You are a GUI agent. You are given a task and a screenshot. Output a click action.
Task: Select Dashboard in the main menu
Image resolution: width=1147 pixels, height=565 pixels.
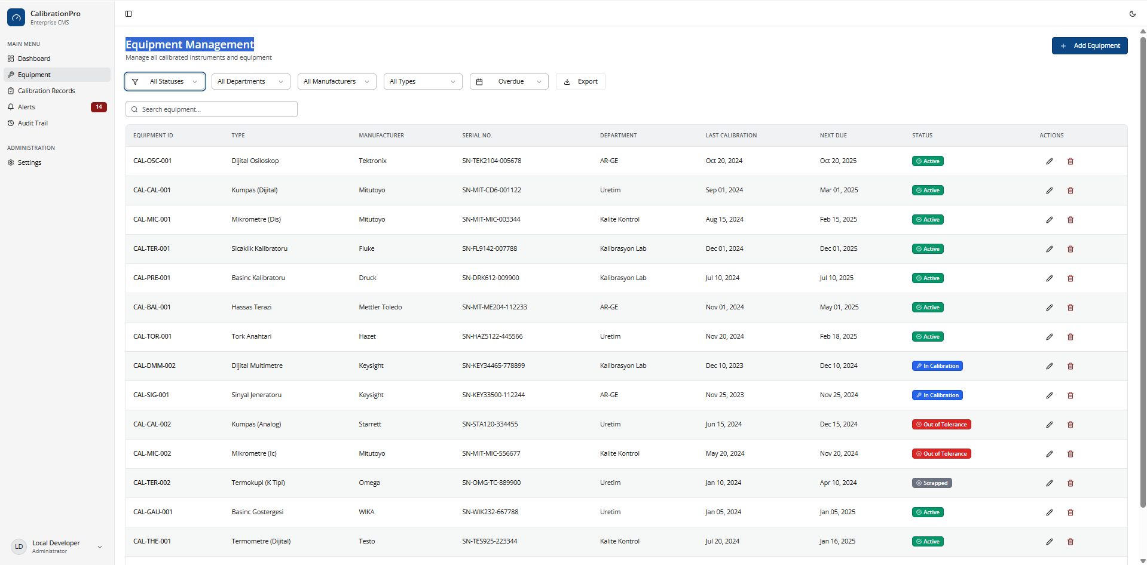click(x=34, y=58)
